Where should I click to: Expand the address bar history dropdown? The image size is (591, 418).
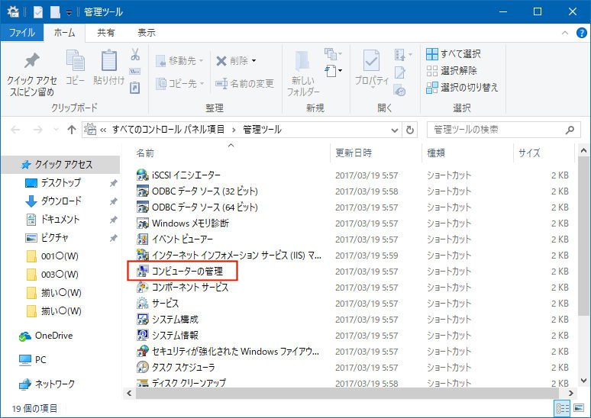394,130
